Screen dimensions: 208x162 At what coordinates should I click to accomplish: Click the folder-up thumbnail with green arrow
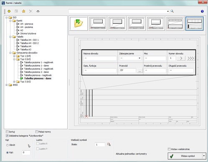79,23
